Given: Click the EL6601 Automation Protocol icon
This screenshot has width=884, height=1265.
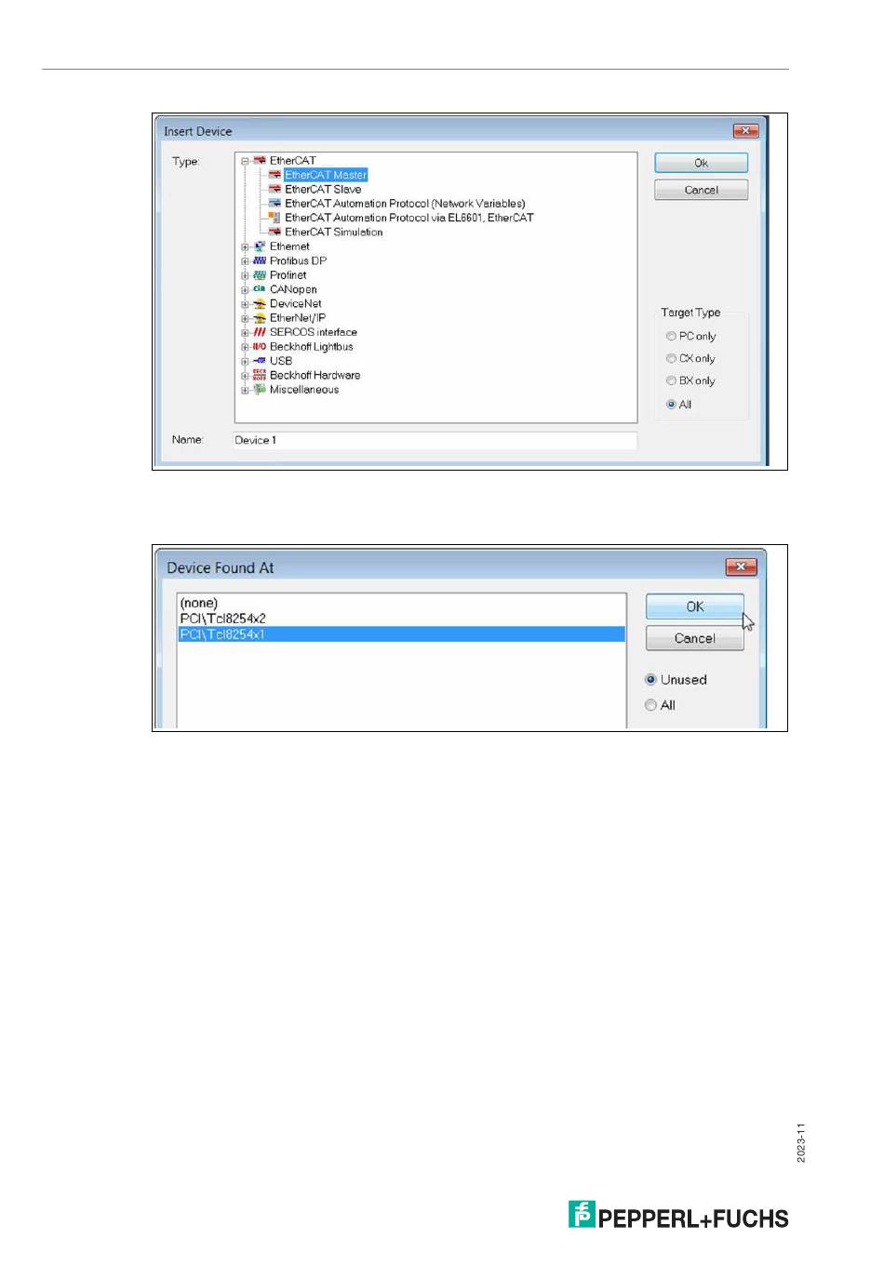Looking at the screenshot, I should click(x=275, y=218).
